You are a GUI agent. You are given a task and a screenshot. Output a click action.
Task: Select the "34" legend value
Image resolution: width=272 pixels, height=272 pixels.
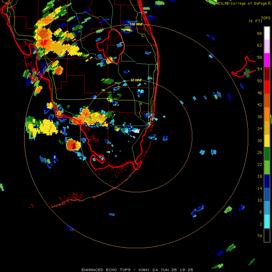point(260,128)
